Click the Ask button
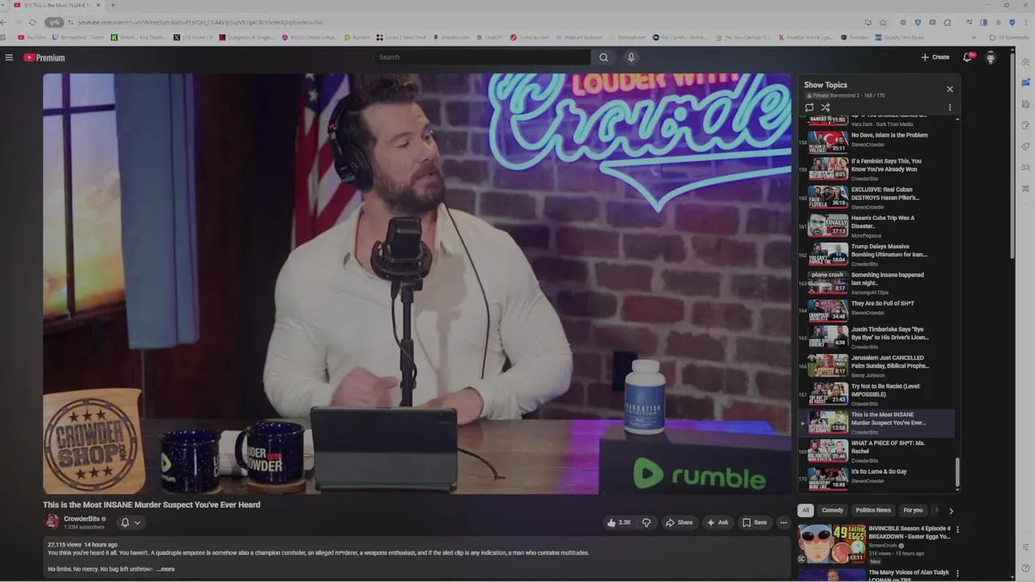This screenshot has width=1035, height=582. pos(717,523)
